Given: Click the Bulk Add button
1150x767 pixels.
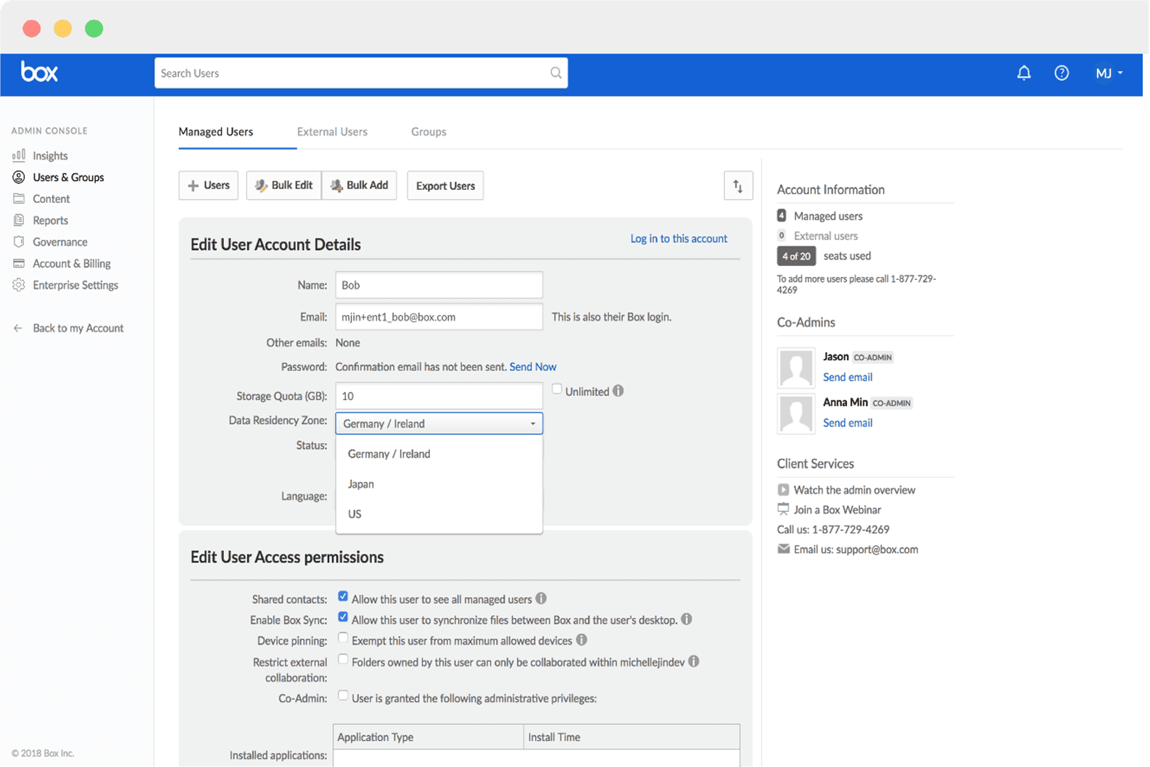Looking at the screenshot, I should point(360,186).
